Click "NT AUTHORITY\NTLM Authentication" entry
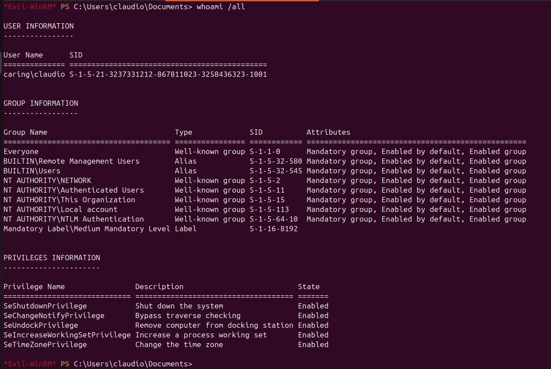Viewport: 551px width, 369px height. (x=74, y=219)
